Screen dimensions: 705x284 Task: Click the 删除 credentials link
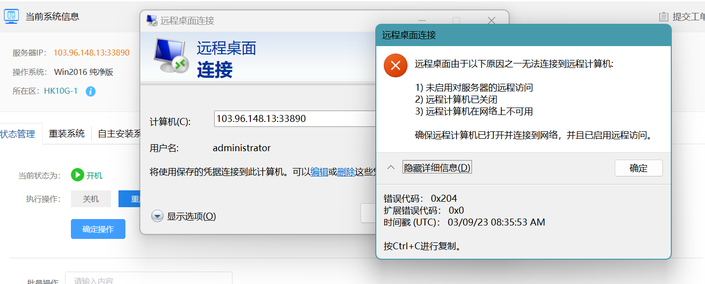click(346, 172)
